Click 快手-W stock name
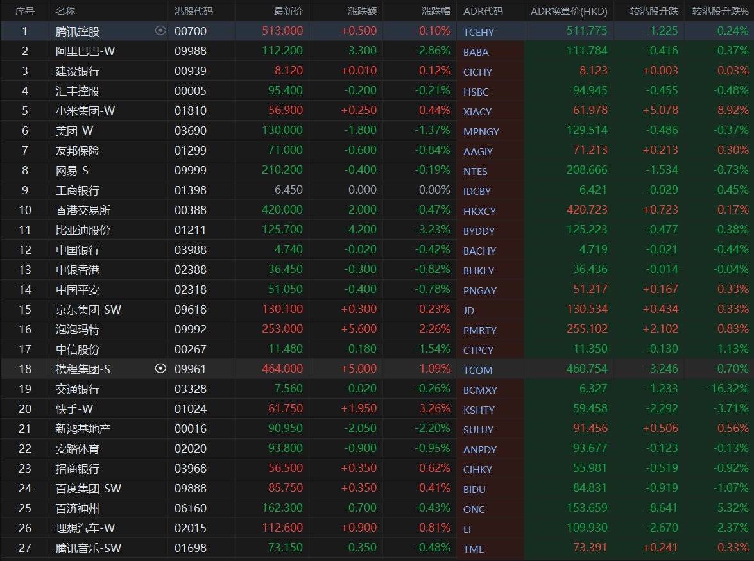 (x=74, y=409)
